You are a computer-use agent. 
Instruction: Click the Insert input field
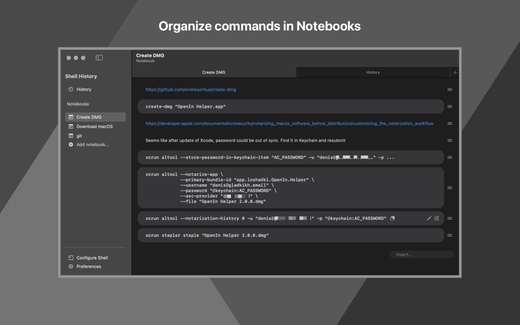click(421, 255)
